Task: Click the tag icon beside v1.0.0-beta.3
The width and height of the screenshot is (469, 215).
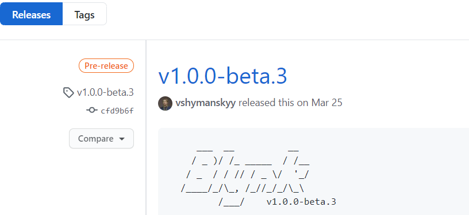Action: coord(68,93)
